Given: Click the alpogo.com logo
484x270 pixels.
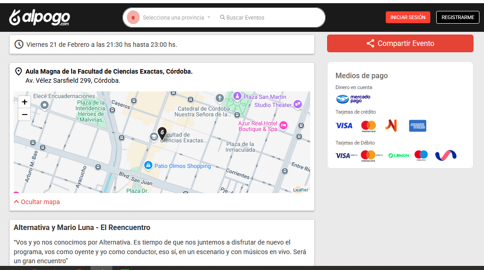Looking at the screenshot, I should pos(40,17).
